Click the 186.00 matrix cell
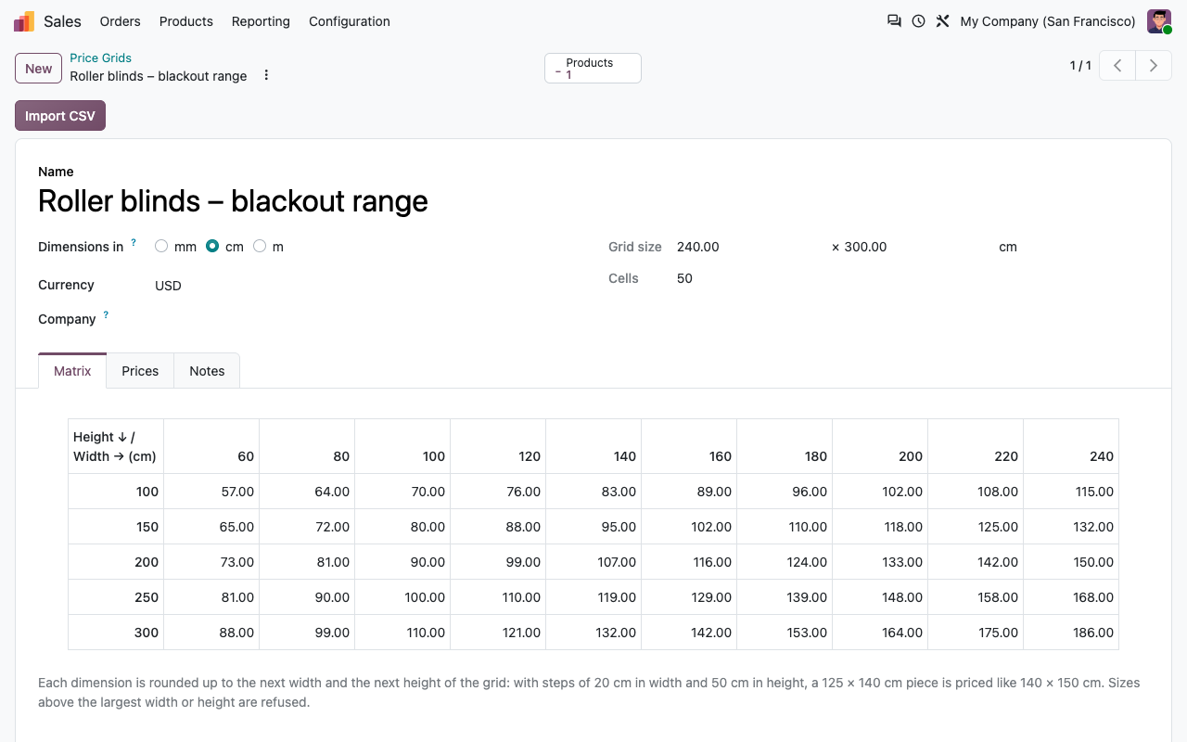The height and width of the screenshot is (742, 1187). tap(1071, 633)
